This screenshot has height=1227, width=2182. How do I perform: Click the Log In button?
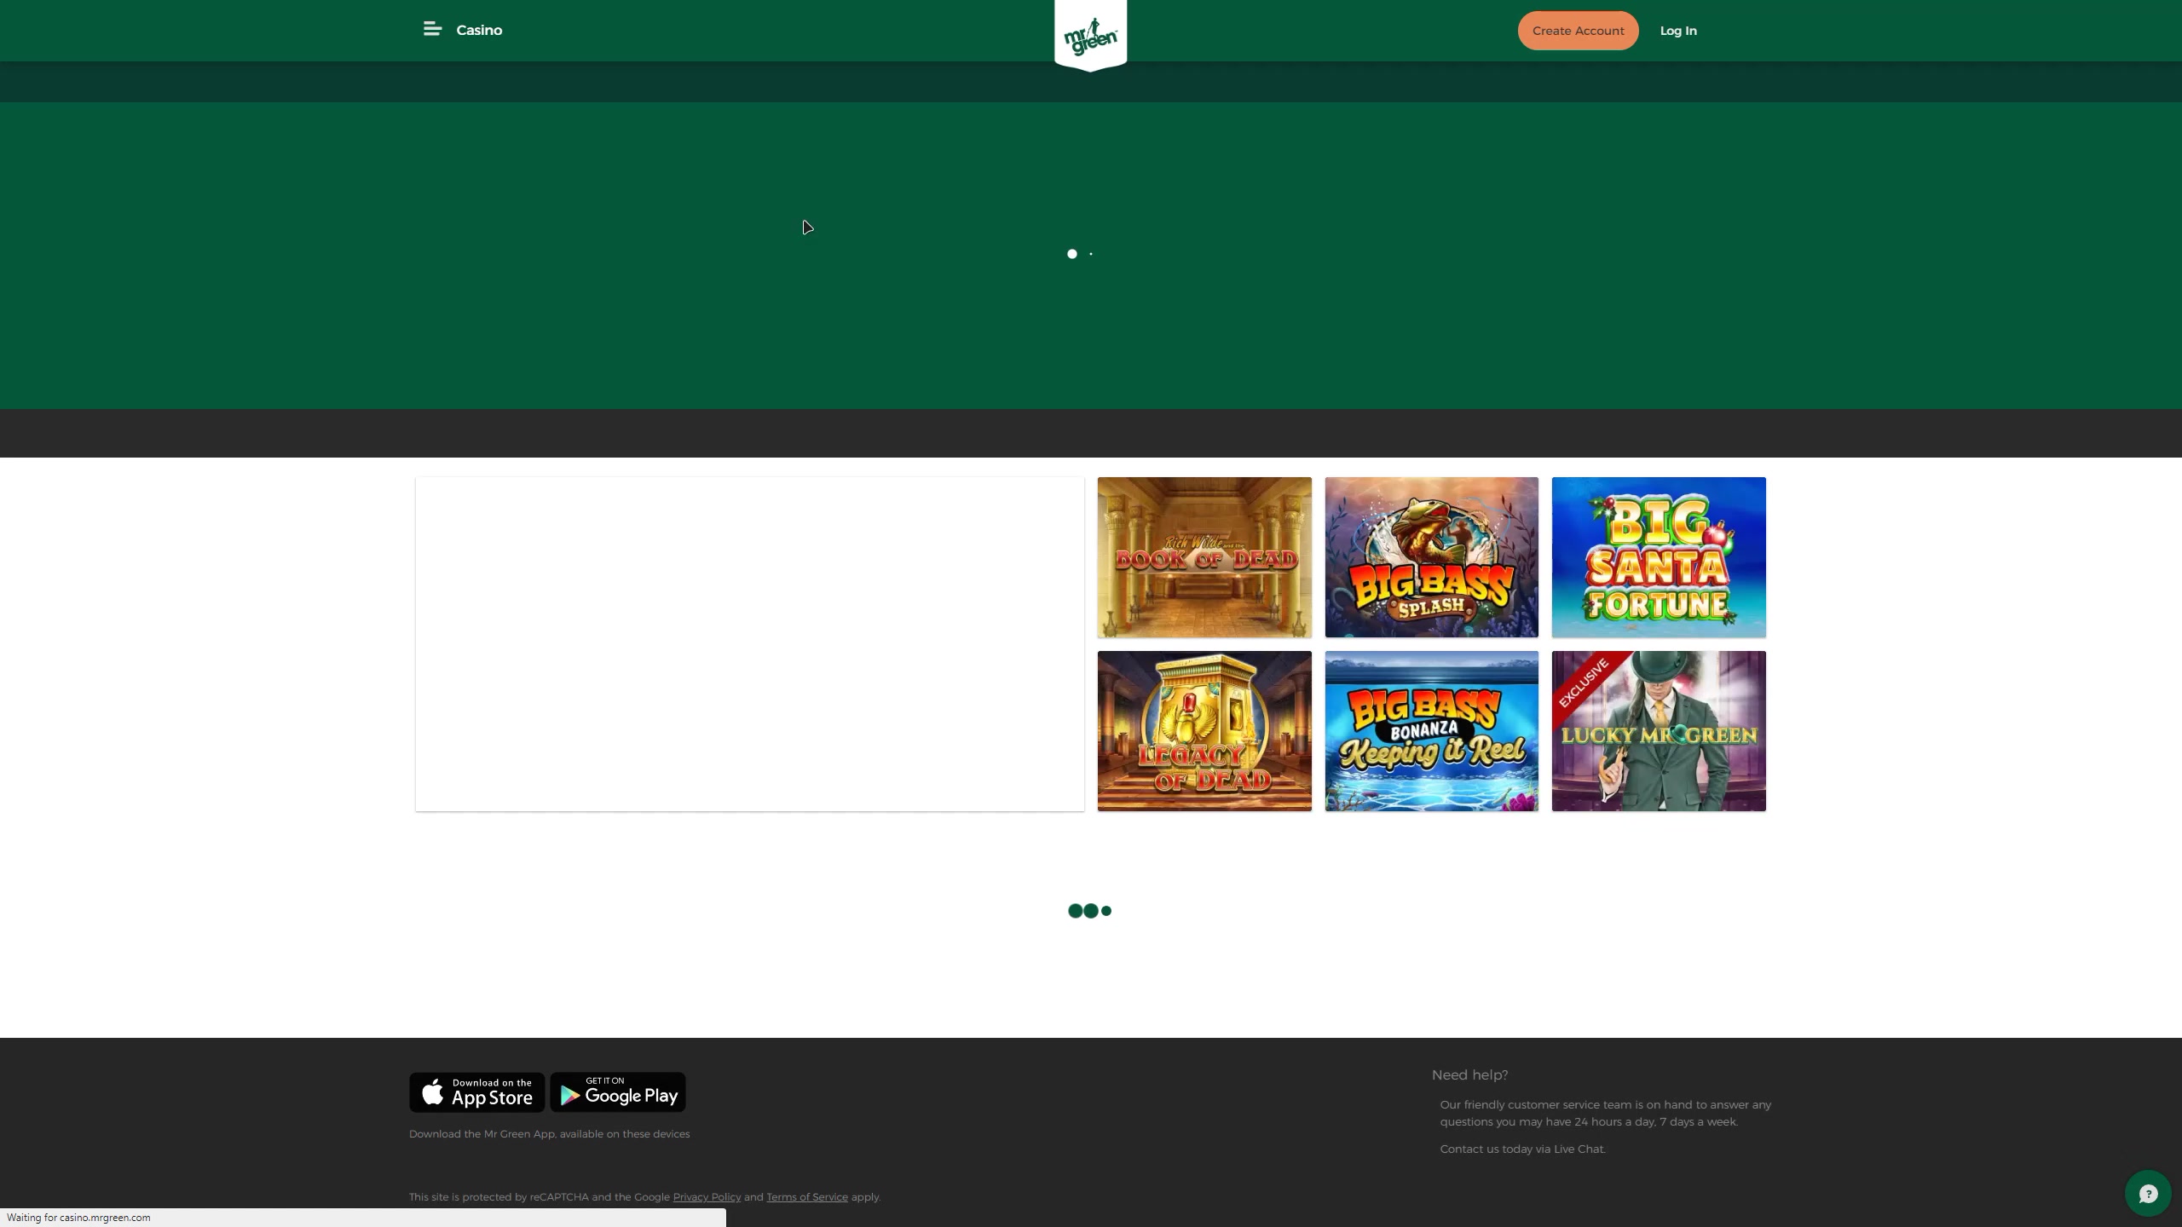[x=1677, y=31]
